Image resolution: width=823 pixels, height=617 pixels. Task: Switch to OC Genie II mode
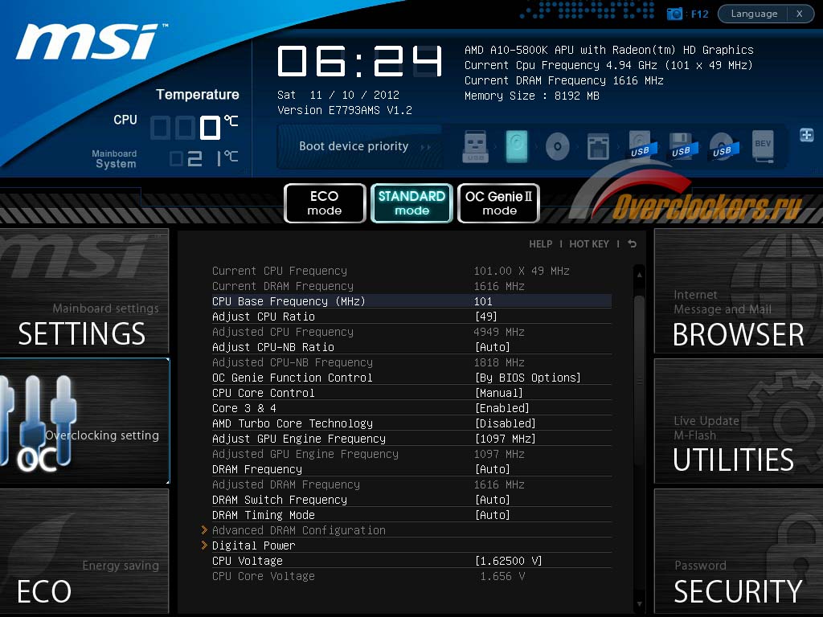[499, 203]
